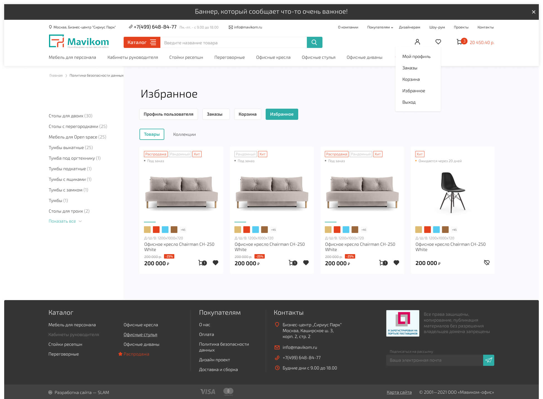Click the header favorites heart icon

[x=438, y=42]
